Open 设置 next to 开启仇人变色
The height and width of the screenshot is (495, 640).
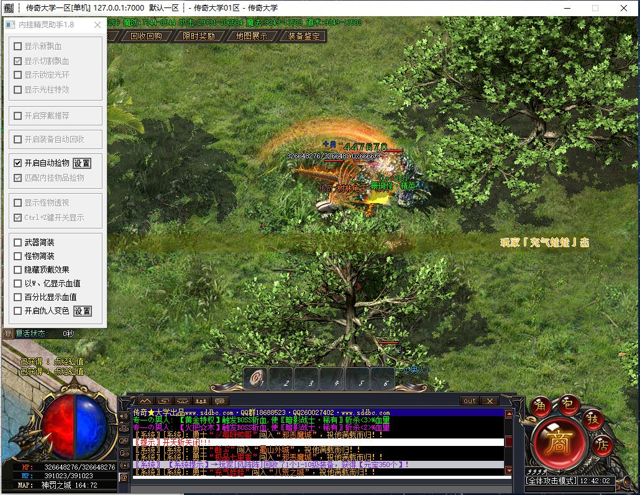[x=83, y=311]
